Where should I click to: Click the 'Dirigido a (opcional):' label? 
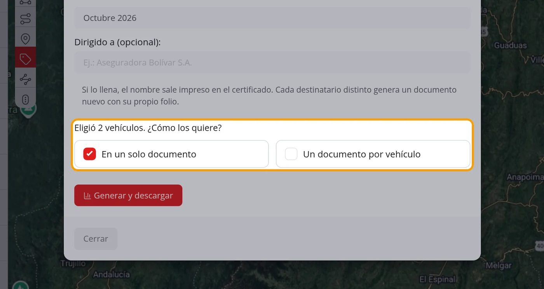(117, 42)
